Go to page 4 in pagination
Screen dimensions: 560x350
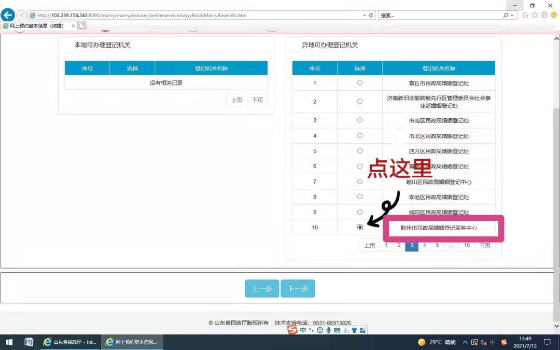click(424, 245)
